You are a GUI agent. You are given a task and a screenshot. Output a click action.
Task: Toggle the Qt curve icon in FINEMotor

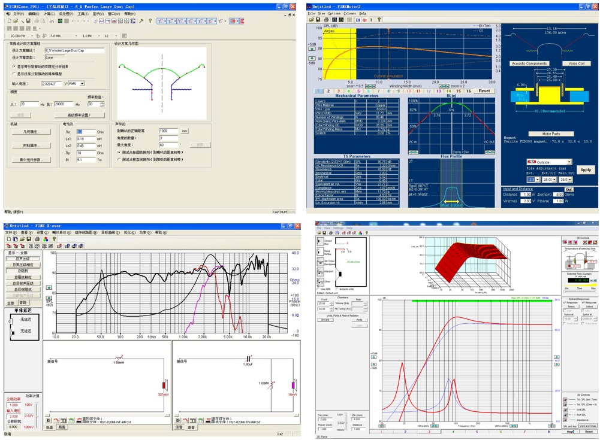pos(364,20)
